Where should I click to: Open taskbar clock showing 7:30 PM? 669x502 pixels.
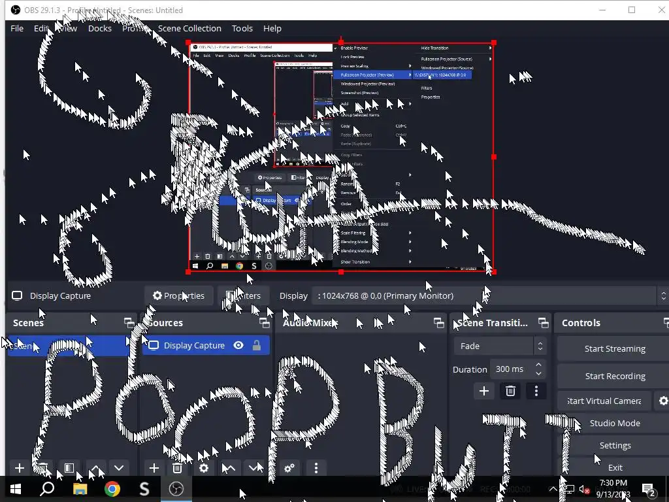(x=613, y=489)
